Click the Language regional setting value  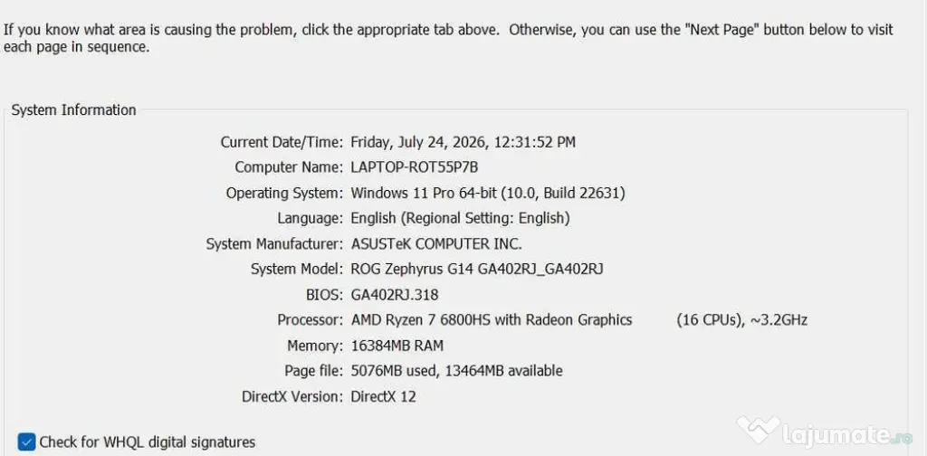pos(461,219)
